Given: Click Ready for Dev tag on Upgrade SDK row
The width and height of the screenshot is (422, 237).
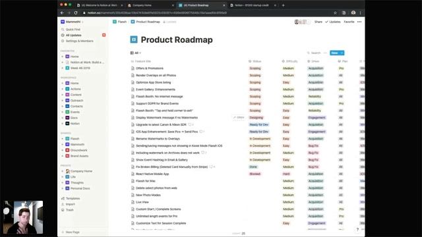Looking at the screenshot, I should pos(259,124).
